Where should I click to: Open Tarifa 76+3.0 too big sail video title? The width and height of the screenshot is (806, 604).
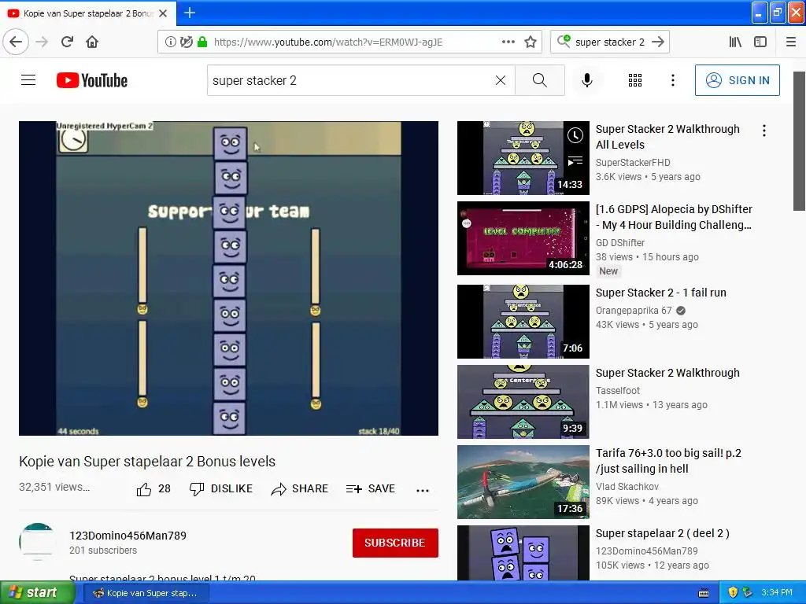pos(668,461)
